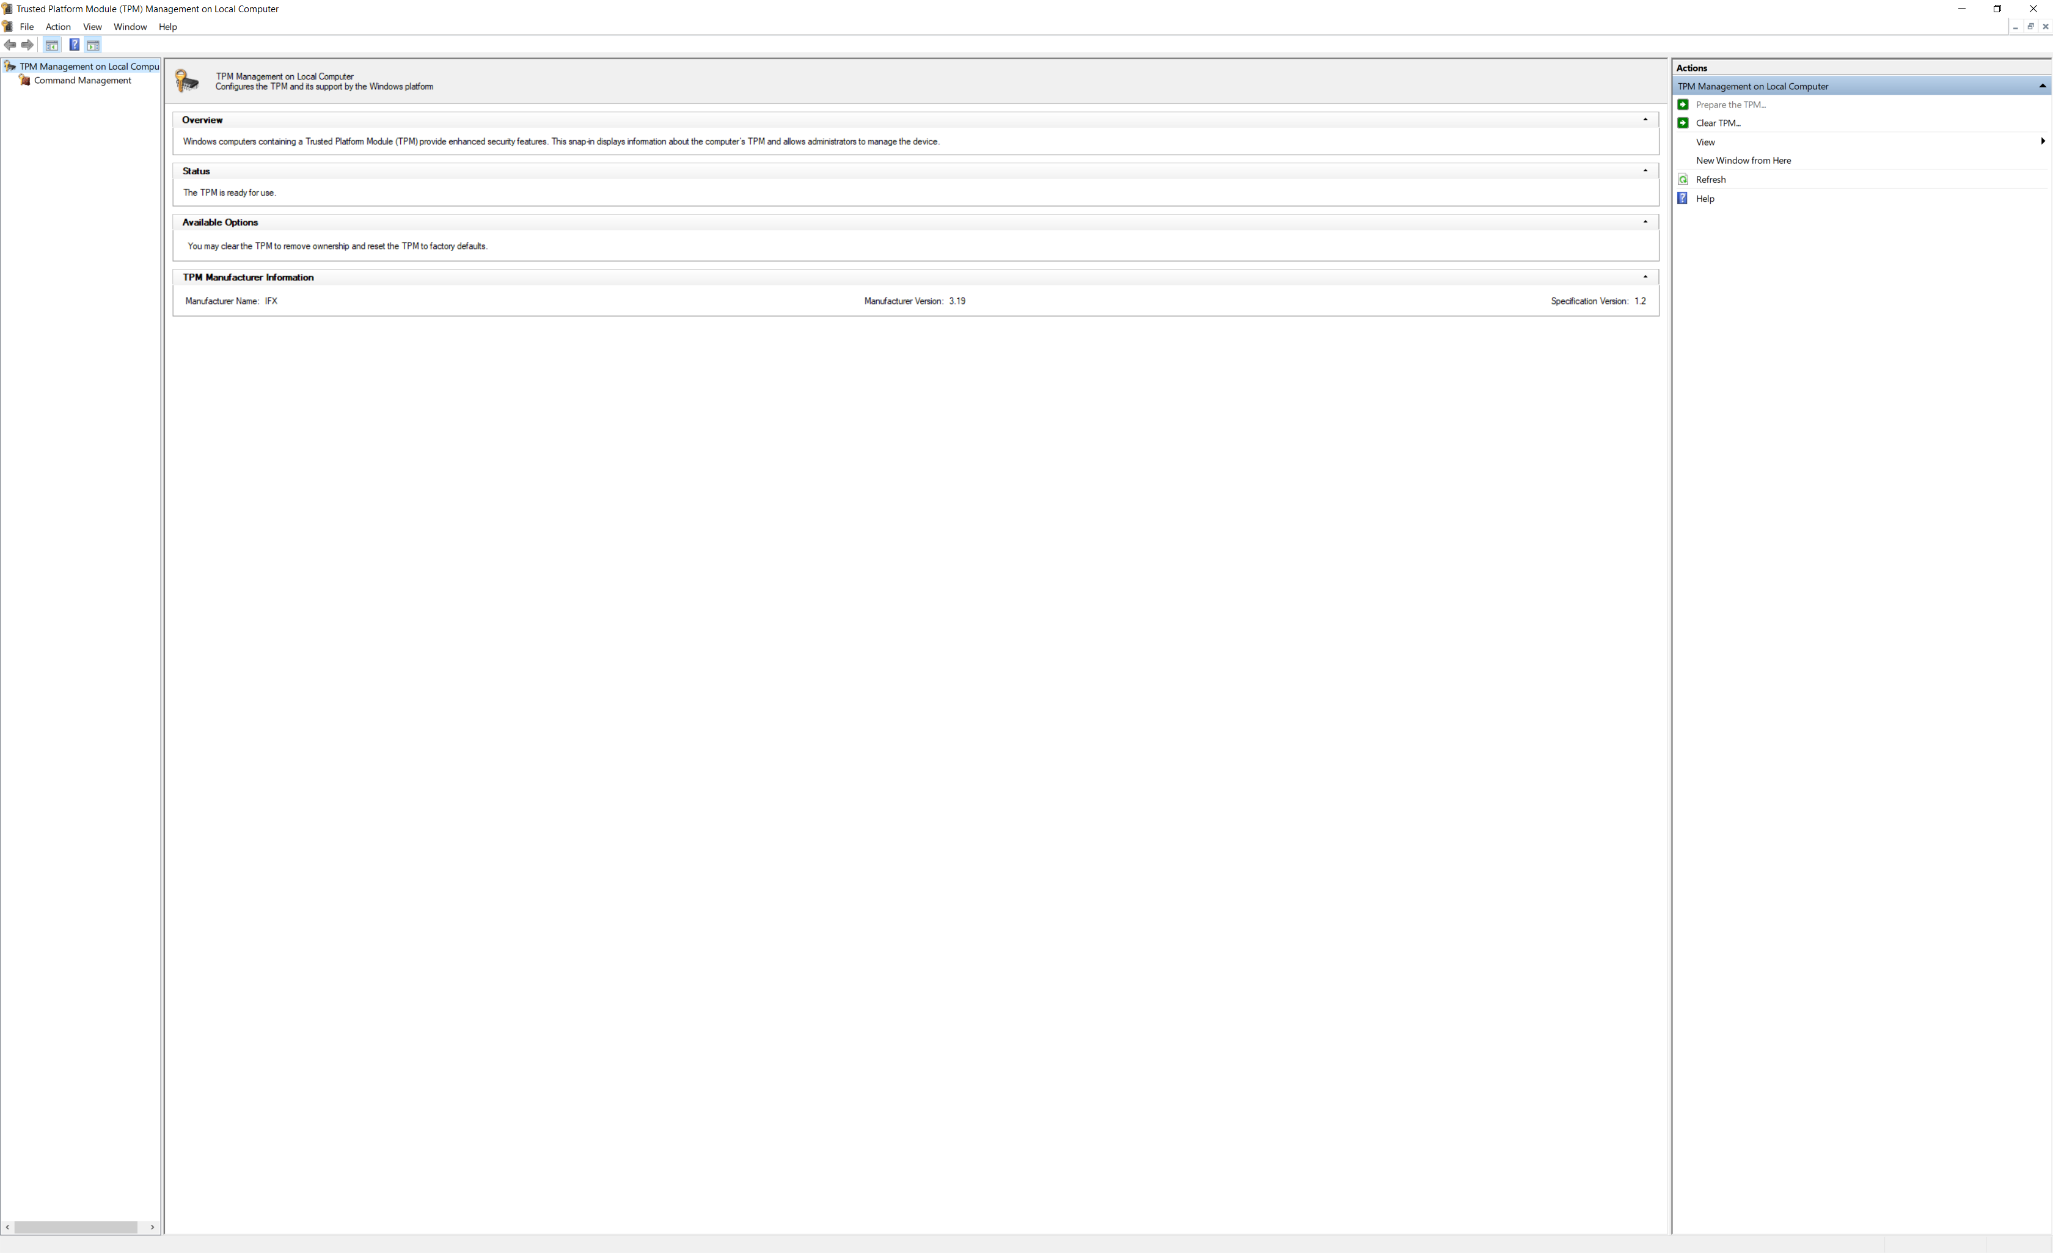This screenshot has width=2053, height=1253.
Task: Select TPM Management on Local Computer node
Action: point(89,67)
